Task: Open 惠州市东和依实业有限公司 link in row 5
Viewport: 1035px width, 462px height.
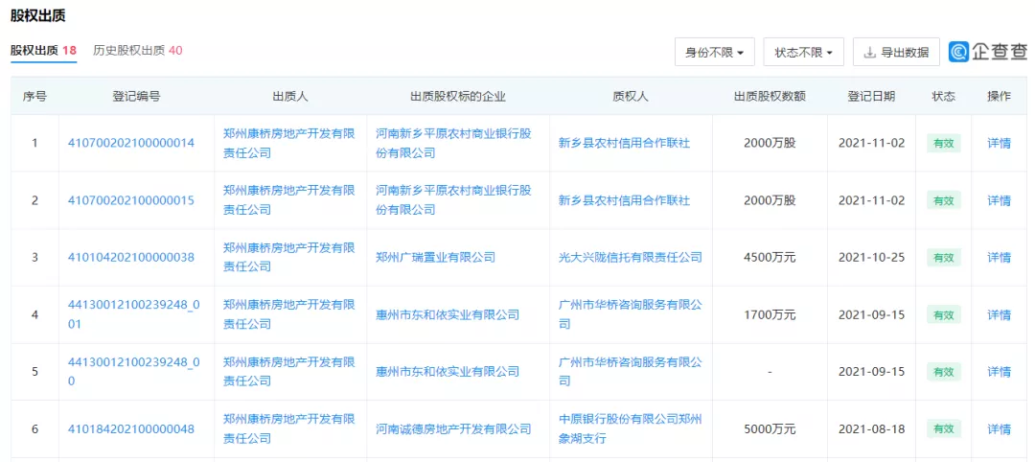Action: [x=448, y=372]
